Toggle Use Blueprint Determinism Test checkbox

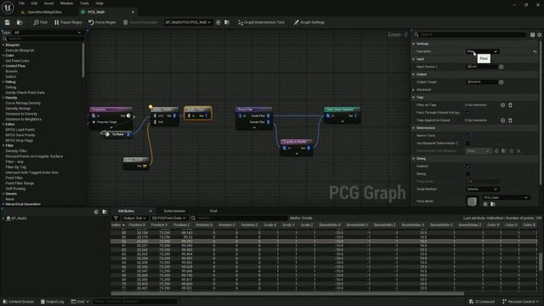[467, 144]
